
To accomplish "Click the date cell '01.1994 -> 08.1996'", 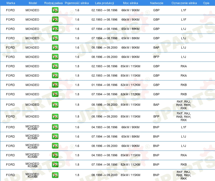I will click(104, 85).
